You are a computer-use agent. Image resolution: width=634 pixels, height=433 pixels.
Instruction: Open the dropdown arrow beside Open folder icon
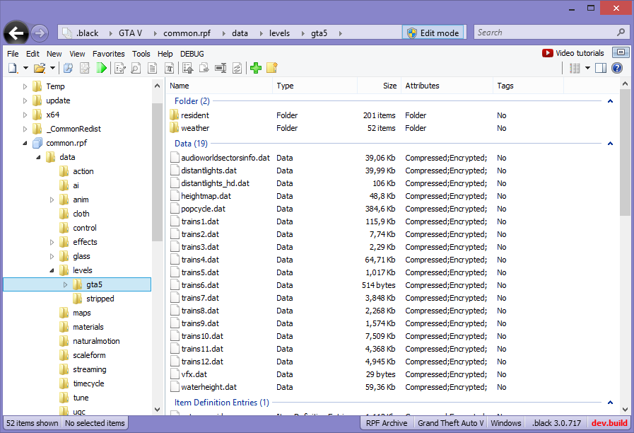pos(52,68)
